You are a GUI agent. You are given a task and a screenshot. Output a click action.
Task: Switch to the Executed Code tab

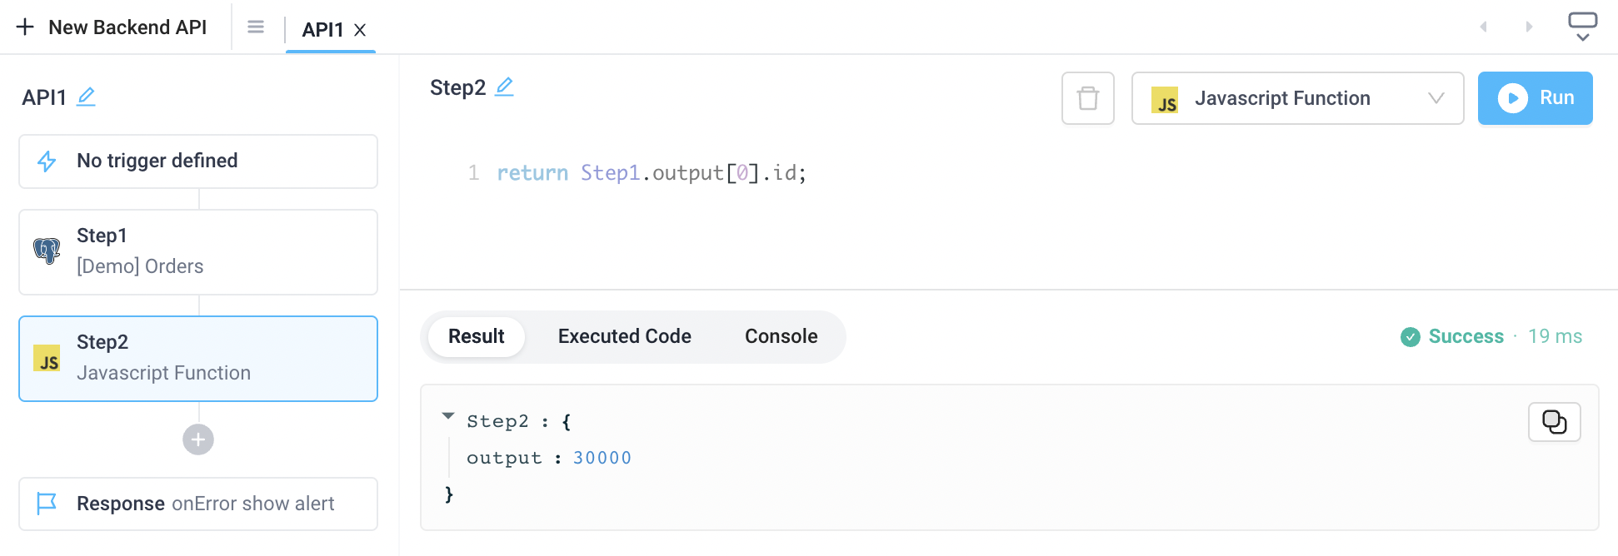tap(624, 336)
